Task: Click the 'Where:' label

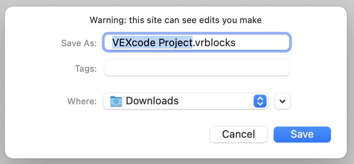Action: (x=82, y=102)
